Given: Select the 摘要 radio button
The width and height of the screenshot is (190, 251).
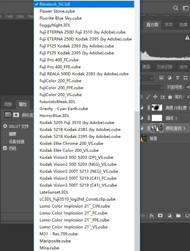Looking at the screenshot, I should click(5, 134).
